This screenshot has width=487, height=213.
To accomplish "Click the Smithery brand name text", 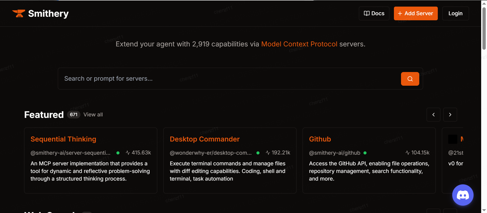I will tap(48, 13).
